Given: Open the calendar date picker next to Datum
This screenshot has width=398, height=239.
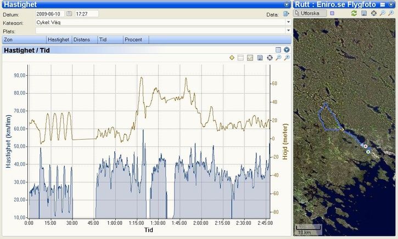Looking at the screenshot, I should [x=69, y=14].
